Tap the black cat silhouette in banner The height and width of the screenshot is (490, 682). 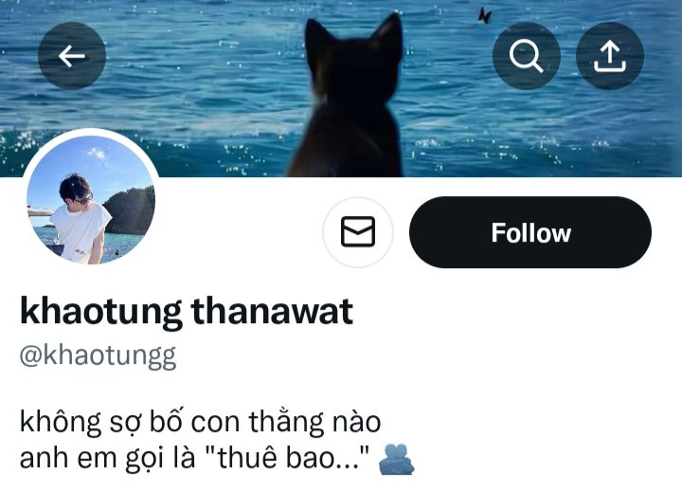[x=348, y=96]
